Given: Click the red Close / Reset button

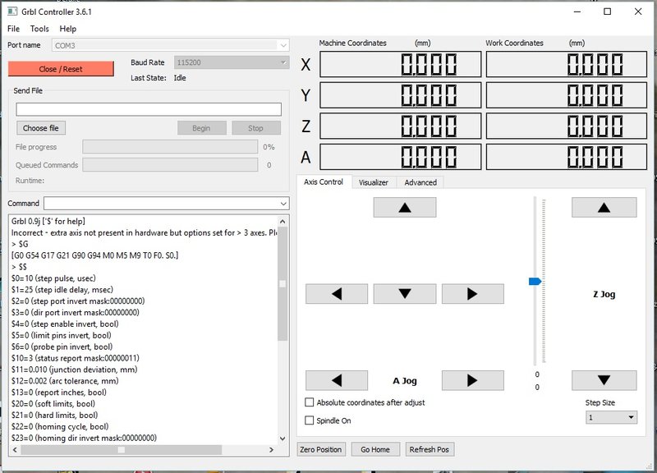Looking at the screenshot, I should [x=61, y=69].
